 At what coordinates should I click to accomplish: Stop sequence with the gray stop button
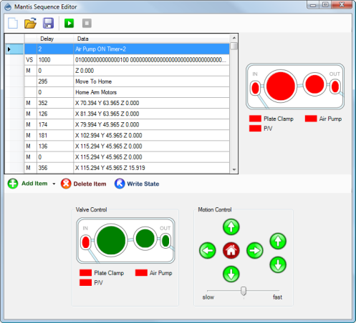point(87,24)
